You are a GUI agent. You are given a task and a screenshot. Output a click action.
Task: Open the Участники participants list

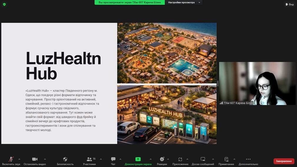89,159
